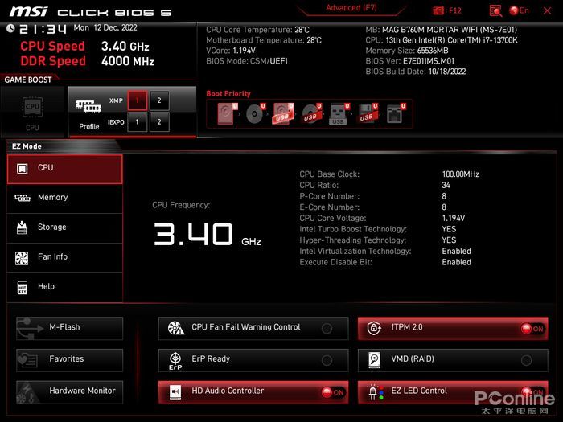Open the BIOS search magnifier icon
This screenshot has height=422, width=563.
[x=495, y=10]
